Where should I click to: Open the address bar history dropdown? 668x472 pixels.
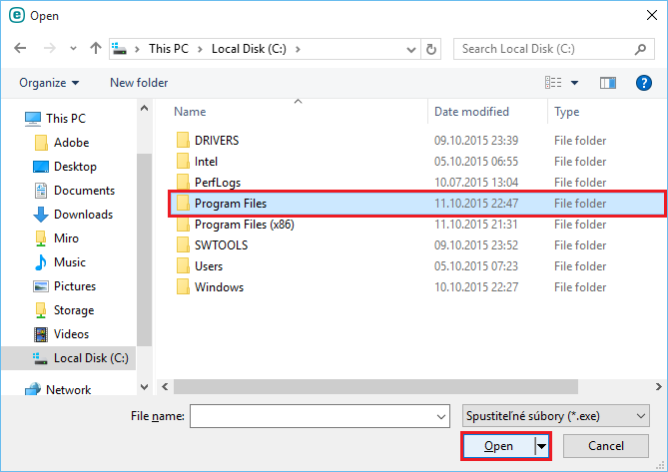click(409, 48)
